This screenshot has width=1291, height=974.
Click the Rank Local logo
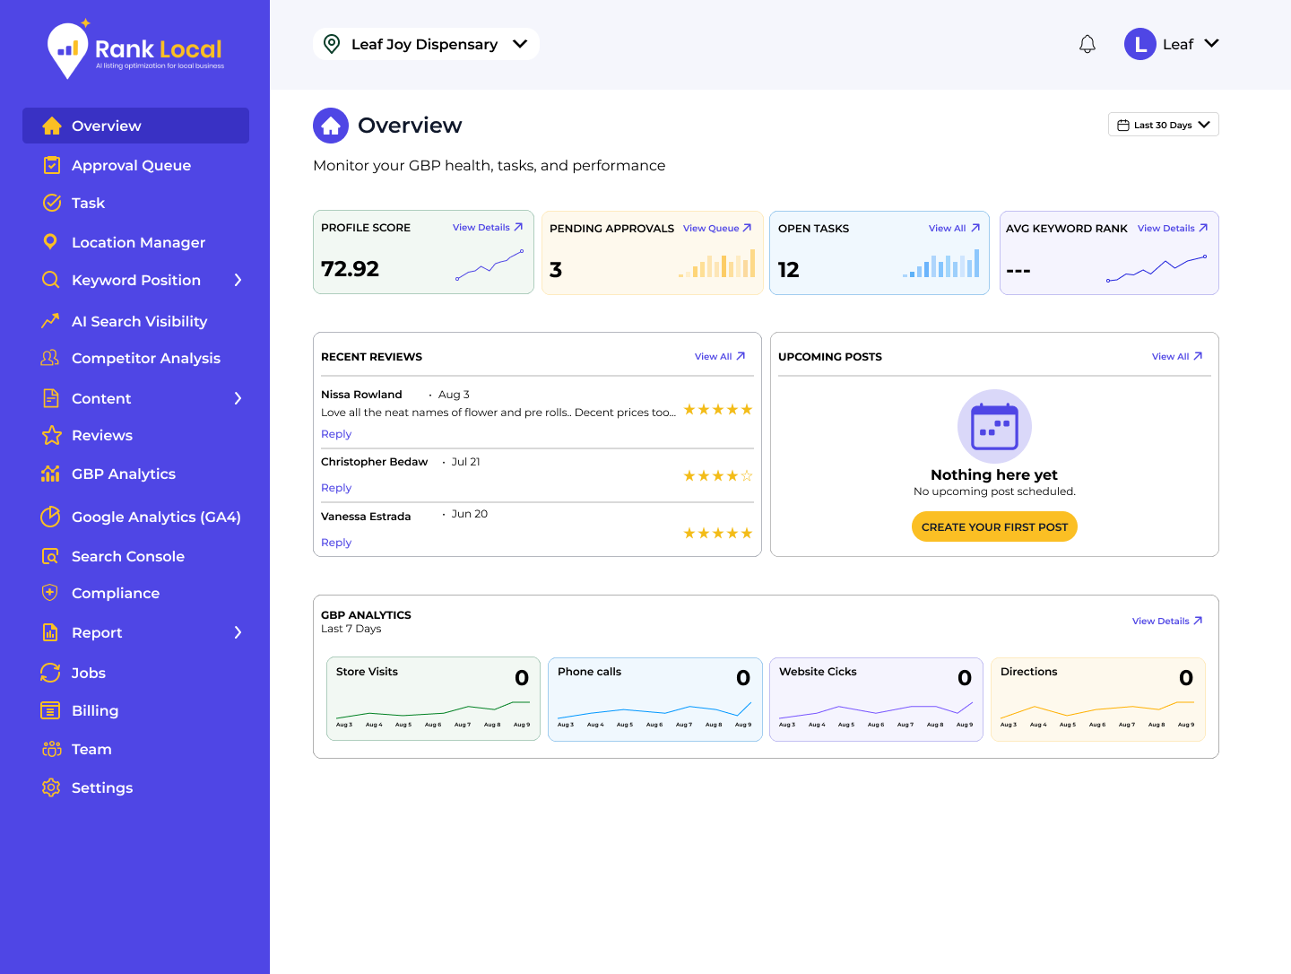click(135, 49)
